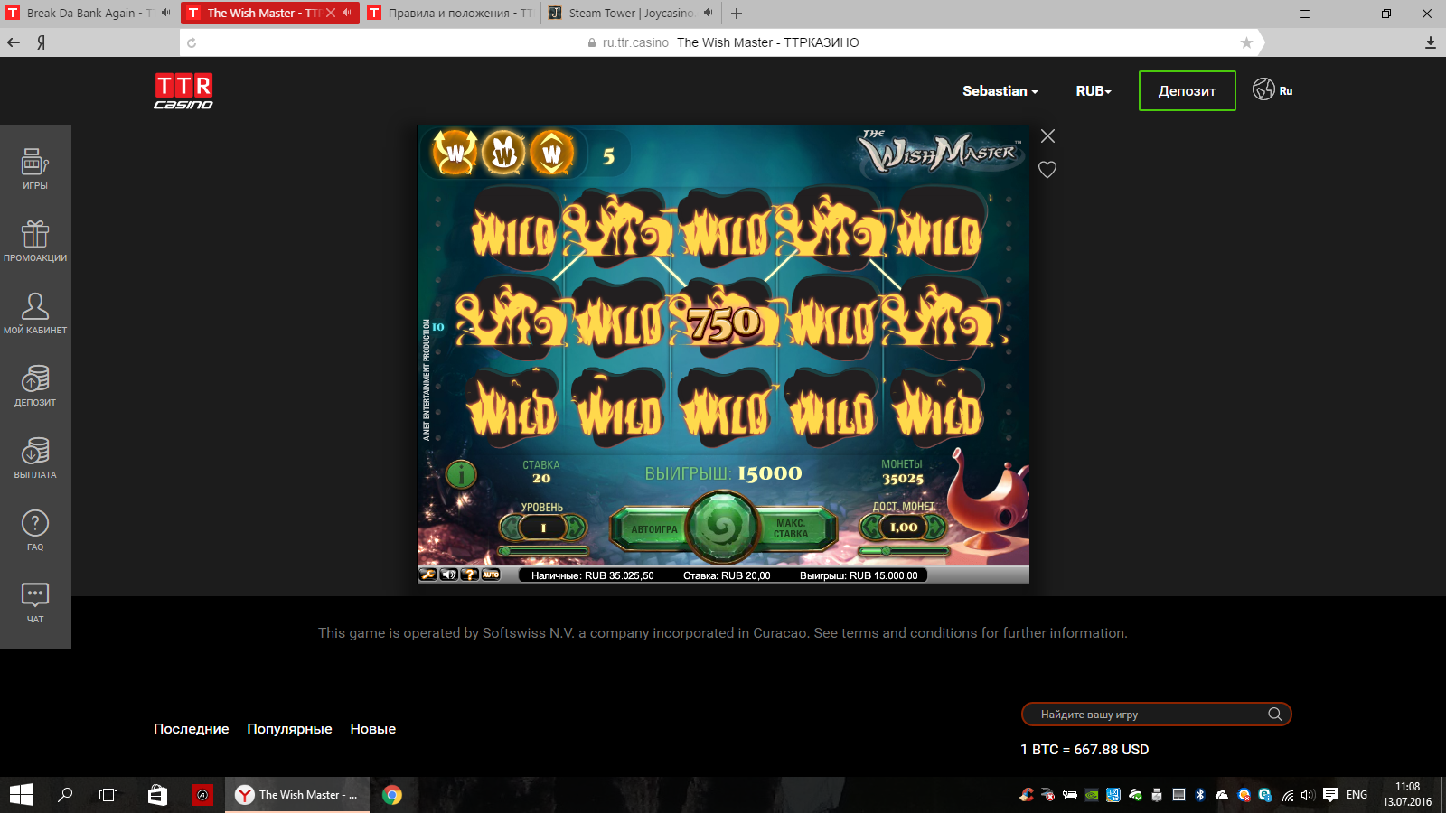
Task: Open system volume tray icon
Action: tap(1308, 795)
